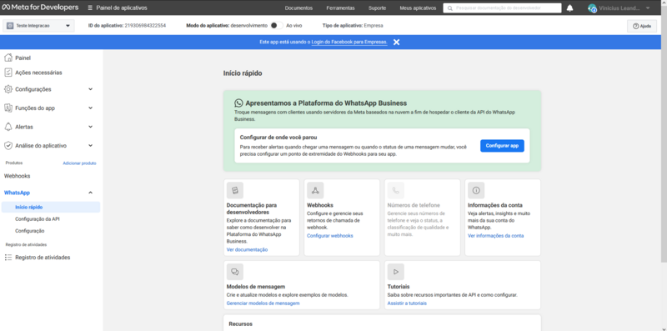Open the Ferramentas menu

(340, 8)
